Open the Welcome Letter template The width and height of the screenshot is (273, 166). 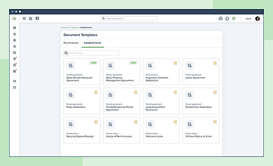161,130
